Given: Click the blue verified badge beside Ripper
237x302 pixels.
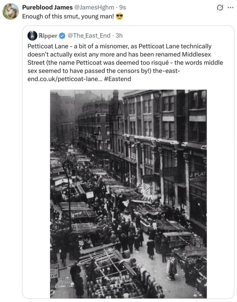Looking at the screenshot, I should pyautogui.click(x=62, y=36).
